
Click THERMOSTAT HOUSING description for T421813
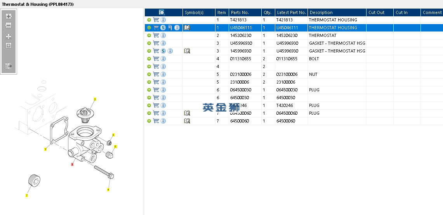coord(337,20)
